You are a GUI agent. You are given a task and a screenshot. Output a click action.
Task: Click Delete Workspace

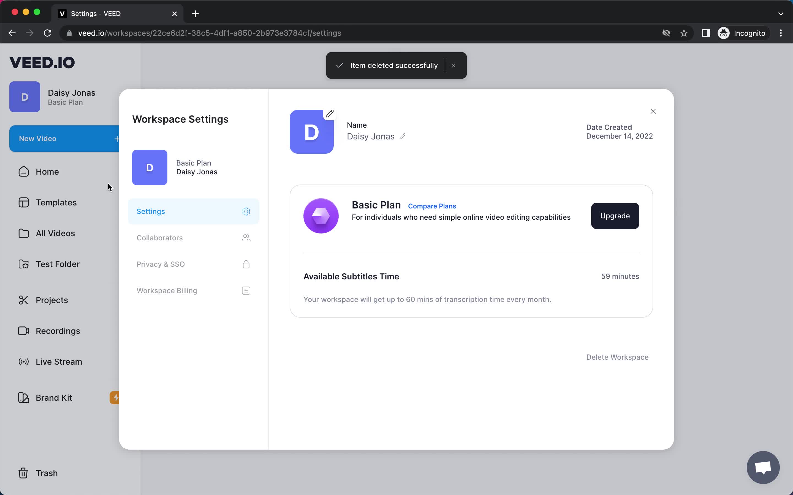click(617, 357)
